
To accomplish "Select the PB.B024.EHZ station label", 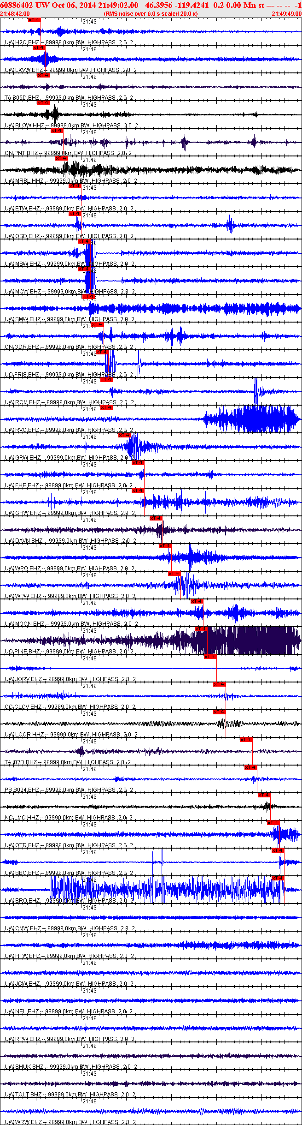I will pos(69,790).
